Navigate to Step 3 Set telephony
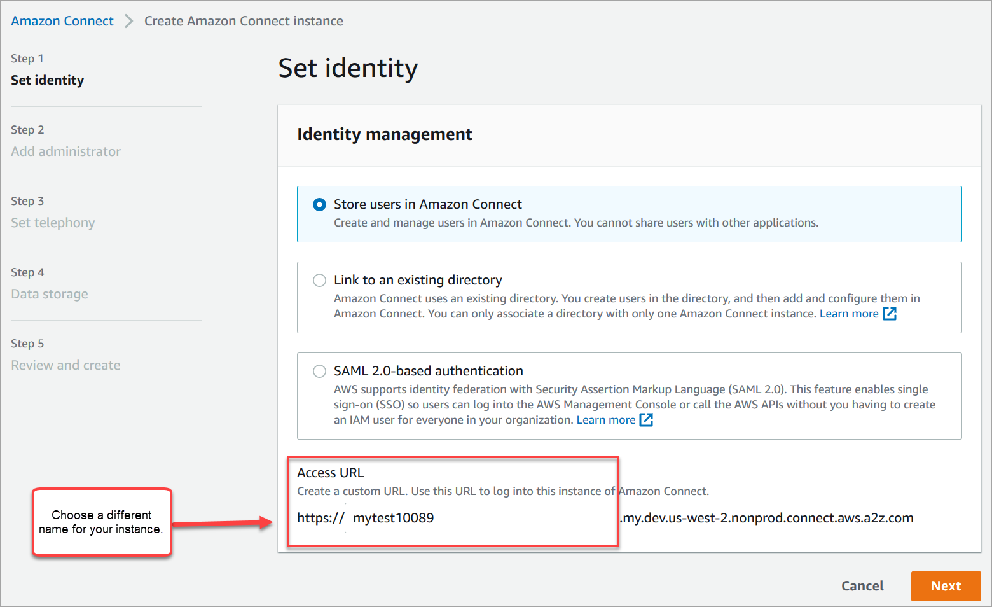This screenshot has height=607, width=992. point(53,222)
